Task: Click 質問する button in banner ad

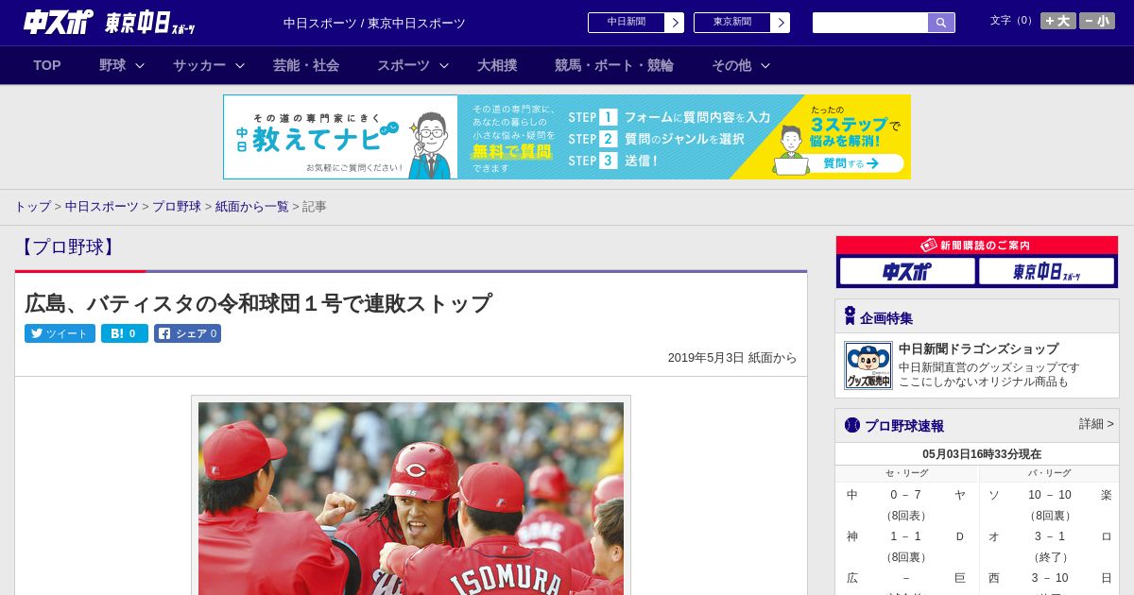Action: click(x=850, y=163)
